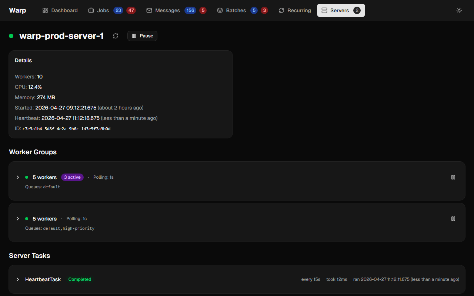Expand the first 5 workers group
Viewport: 474px width, 296px height.
(17, 177)
